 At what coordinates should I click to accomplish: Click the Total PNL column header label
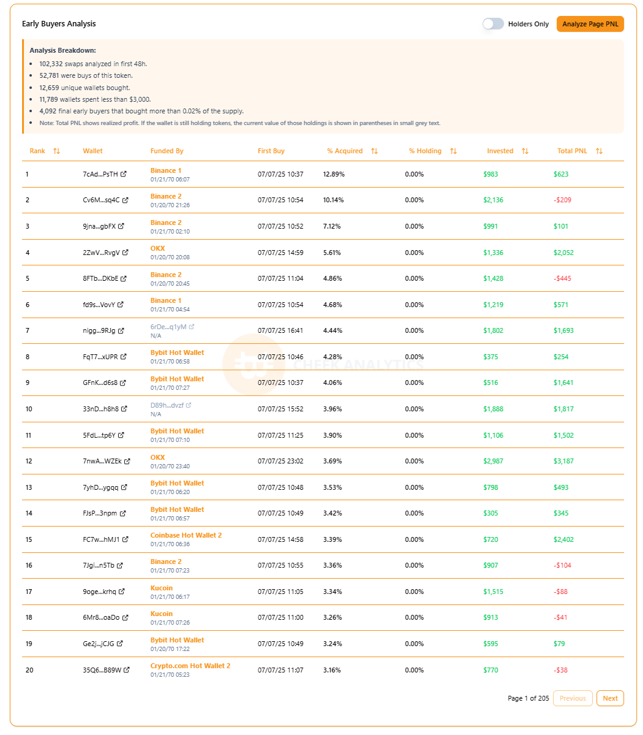coord(573,151)
